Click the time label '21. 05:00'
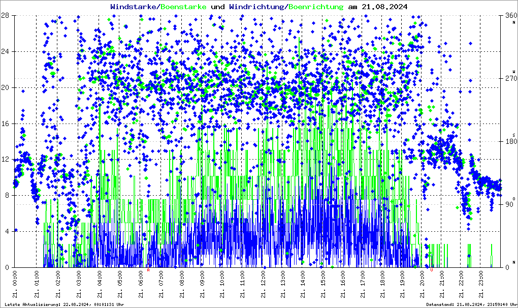This screenshot has width=518, height=308. coord(119,284)
